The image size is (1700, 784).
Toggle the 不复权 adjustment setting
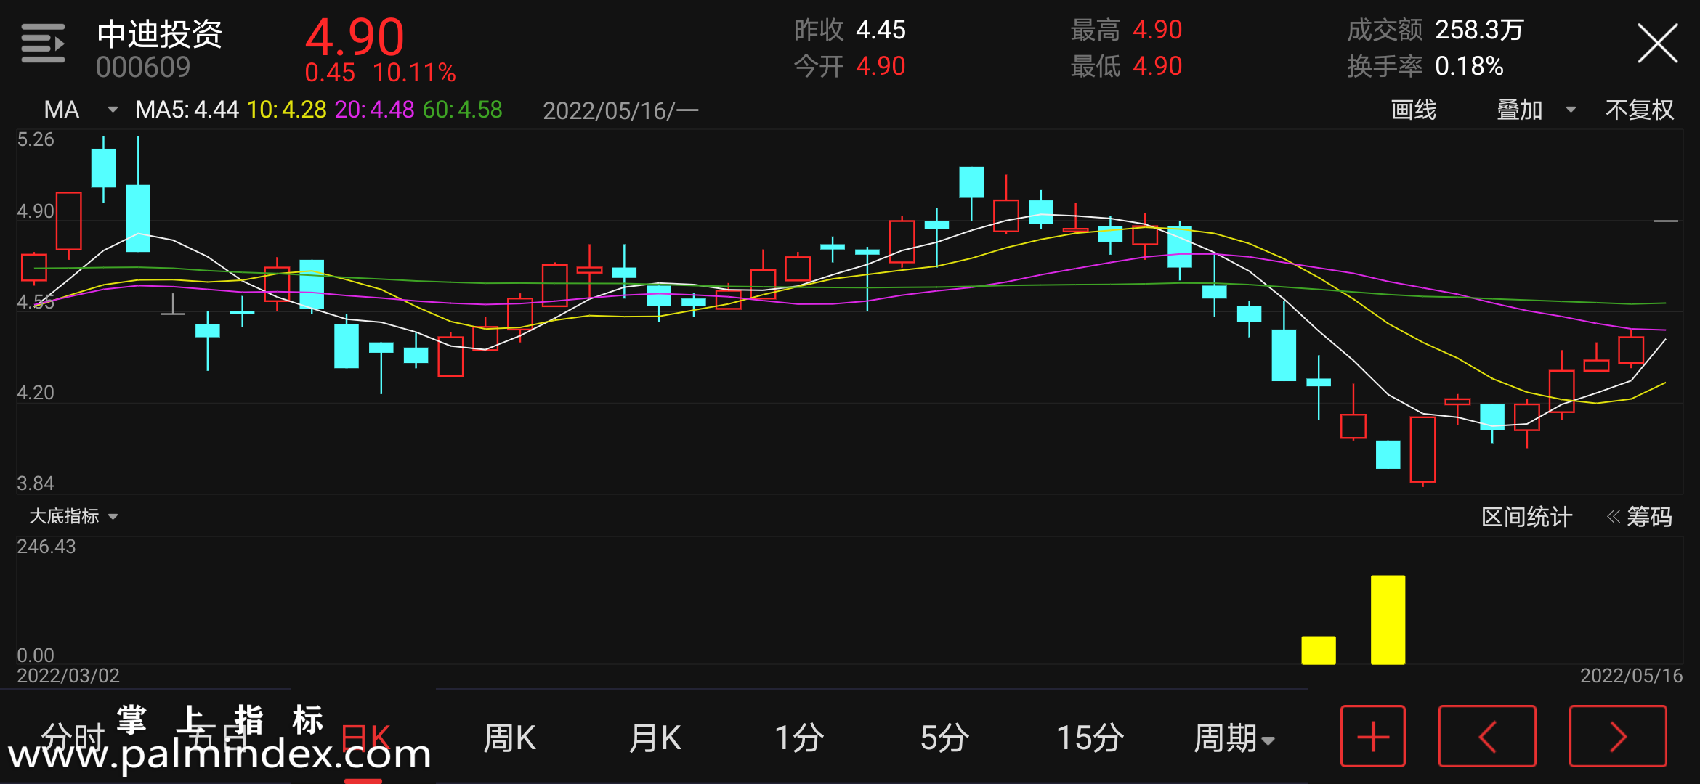(x=1639, y=110)
